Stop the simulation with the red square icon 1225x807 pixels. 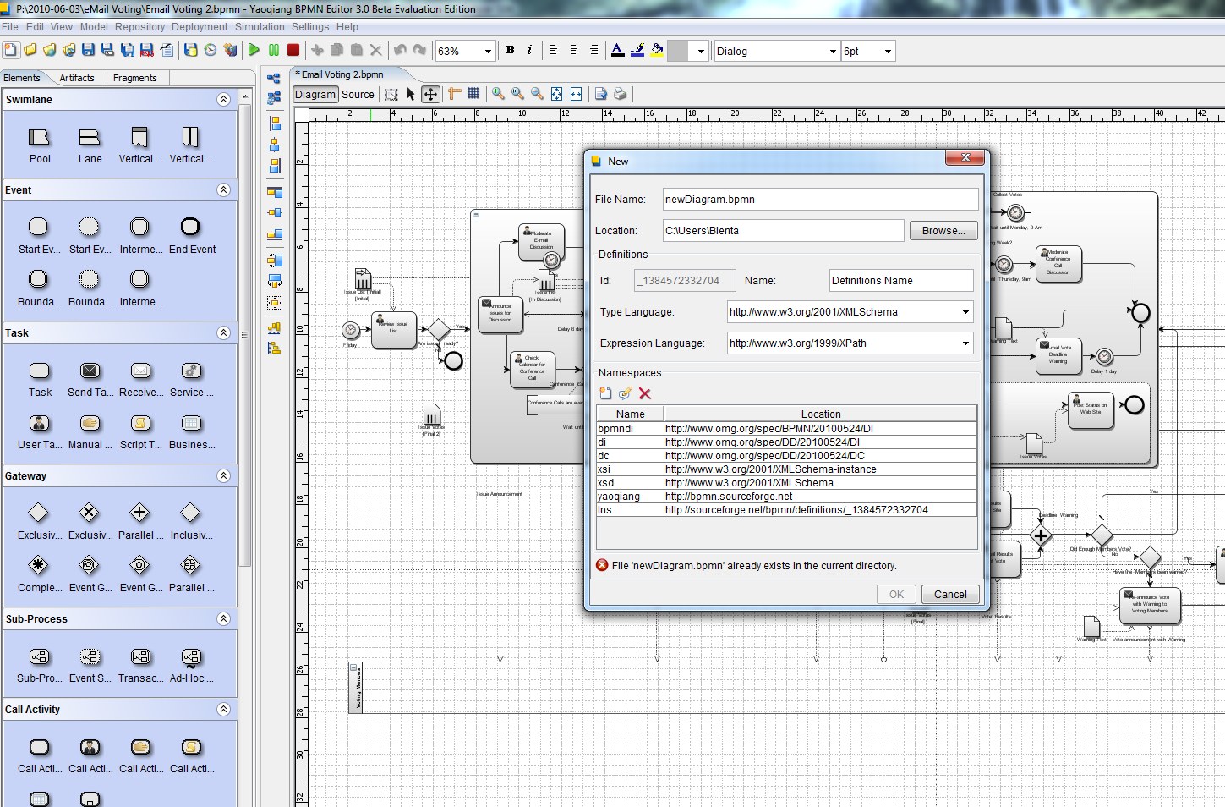click(293, 50)
